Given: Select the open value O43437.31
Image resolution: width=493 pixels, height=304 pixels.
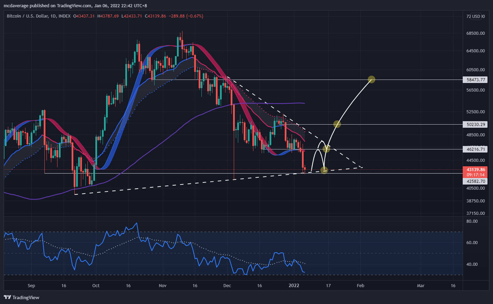Looking at the screenshot, I should click(x=84, y=16).
